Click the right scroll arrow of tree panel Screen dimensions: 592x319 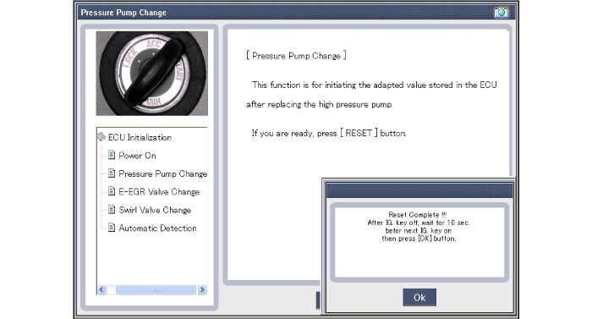coord(202,289)
